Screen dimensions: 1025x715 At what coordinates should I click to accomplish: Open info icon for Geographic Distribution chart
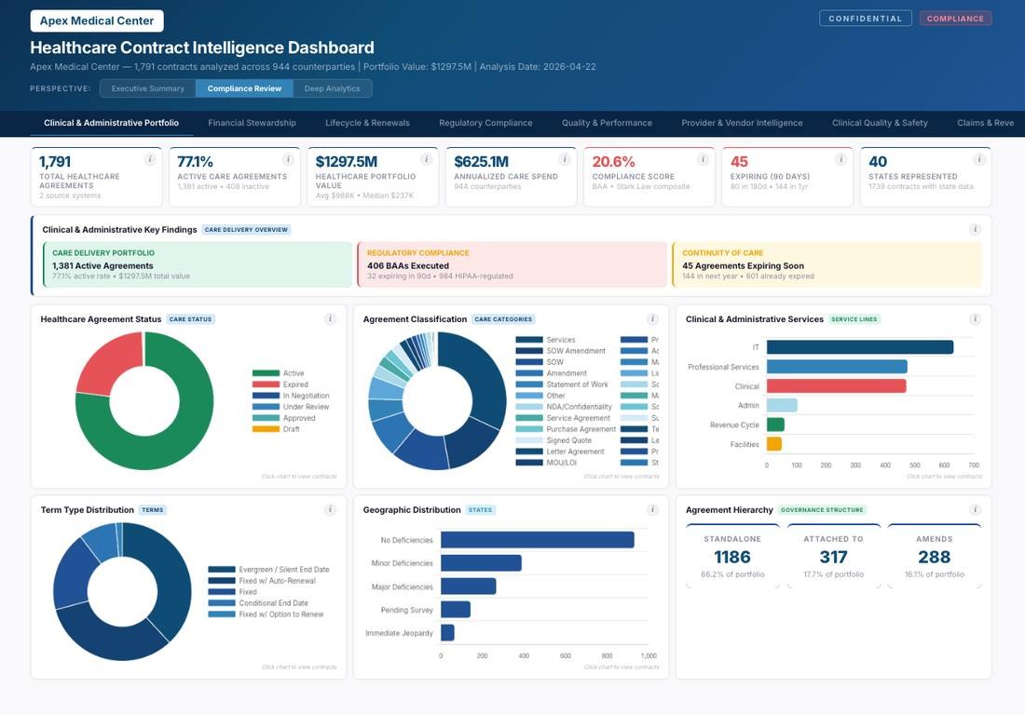click(652, 509)
